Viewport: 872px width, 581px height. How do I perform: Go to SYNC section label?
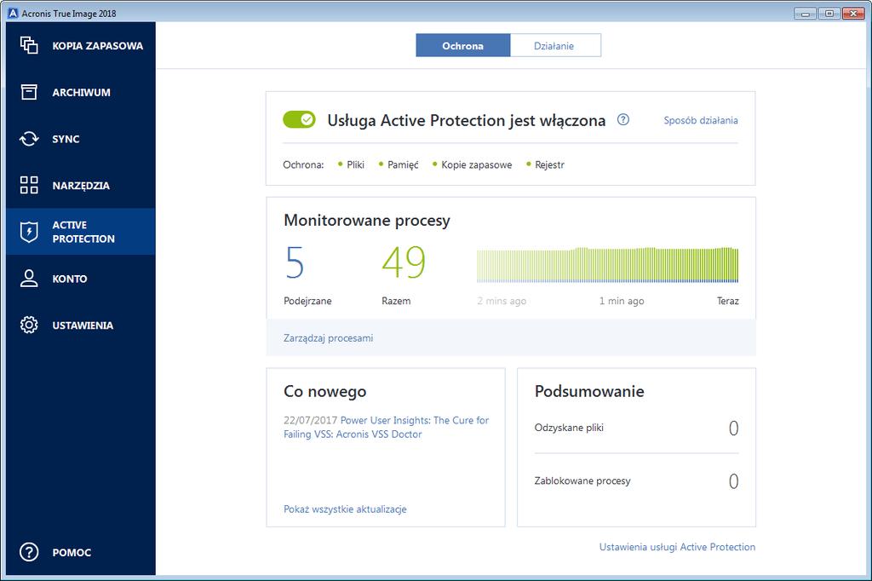[x=66, y=139]
